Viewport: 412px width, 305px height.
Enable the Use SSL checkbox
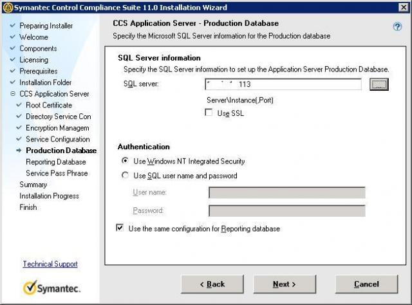[209, 113]
